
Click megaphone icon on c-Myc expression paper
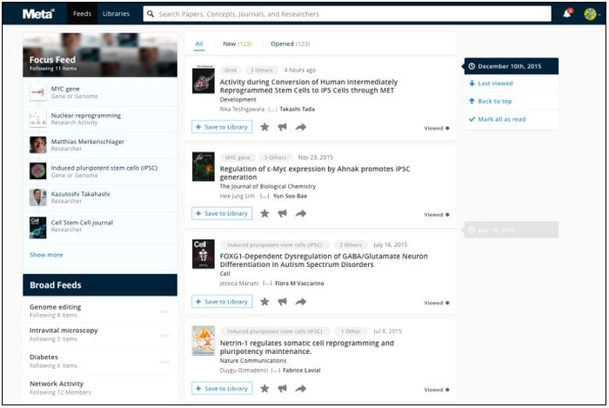[x=282, y=214]
